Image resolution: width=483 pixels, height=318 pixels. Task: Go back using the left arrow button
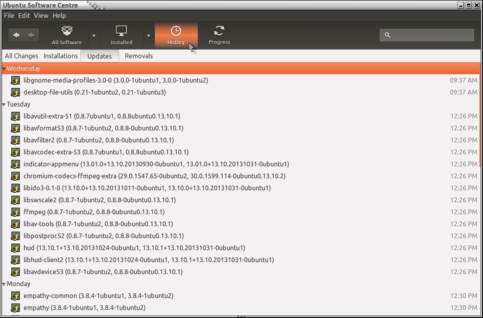tap(16, 35)
